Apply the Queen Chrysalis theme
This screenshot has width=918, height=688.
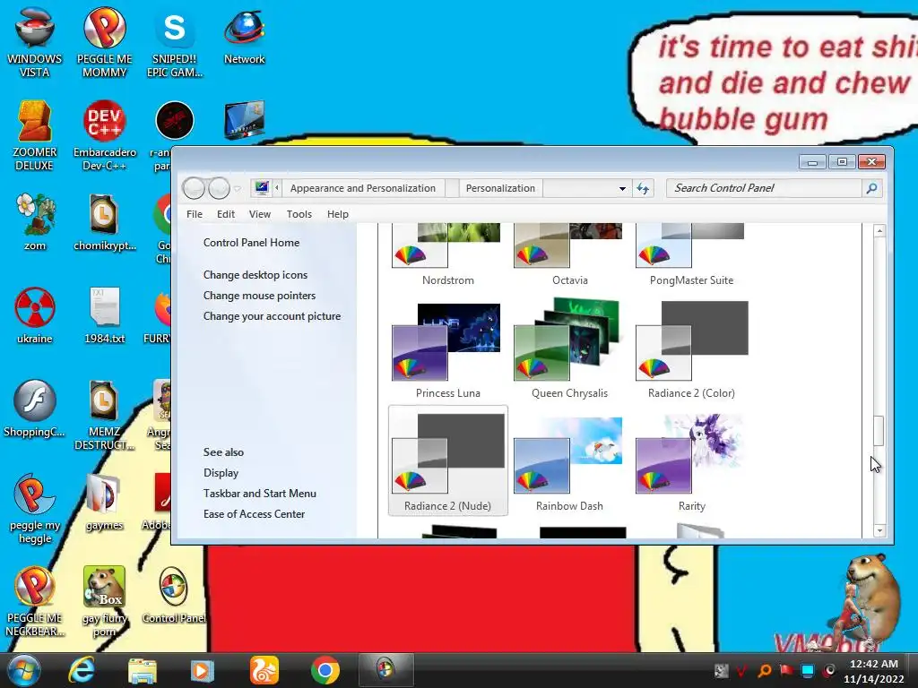pos(569,350)
